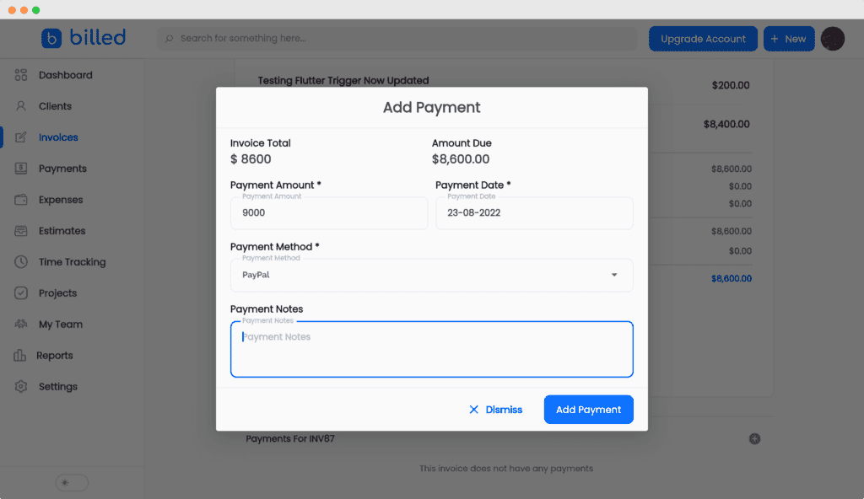Image resolution: width=864 pixels, height=499 pixels.
Task: Open Settings from the sidebar
Action: point(20,386)
